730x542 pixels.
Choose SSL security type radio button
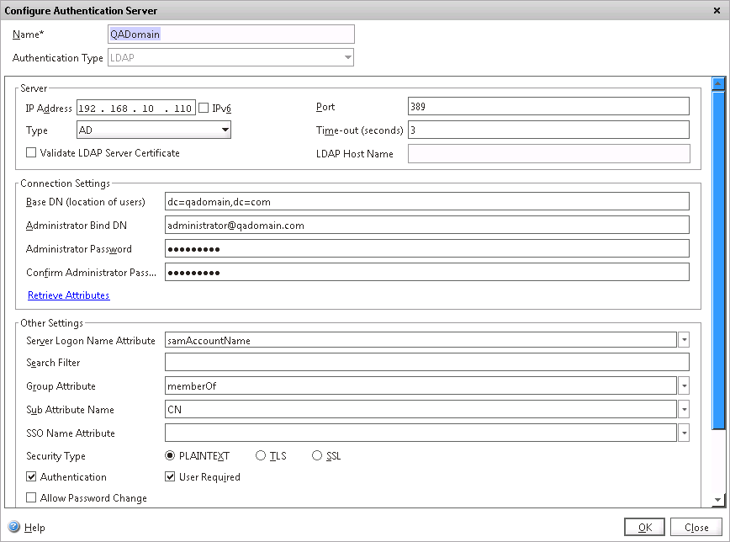317,456
